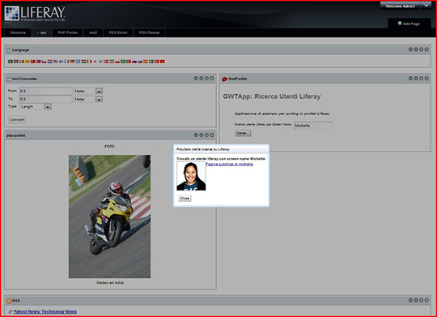Image resolution: width=437 pixels, height=317 pixels.
Task: Maximize the Language portlet
Action: [421, 49]
